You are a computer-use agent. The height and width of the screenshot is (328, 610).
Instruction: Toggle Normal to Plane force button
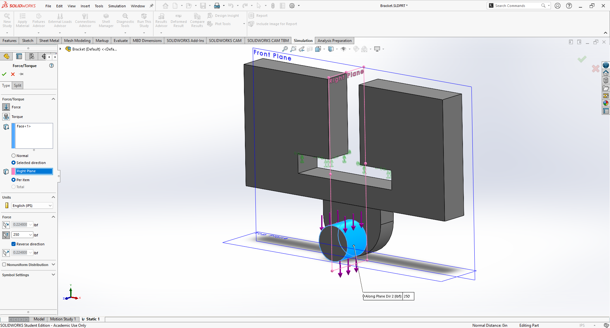coord(6,253)
